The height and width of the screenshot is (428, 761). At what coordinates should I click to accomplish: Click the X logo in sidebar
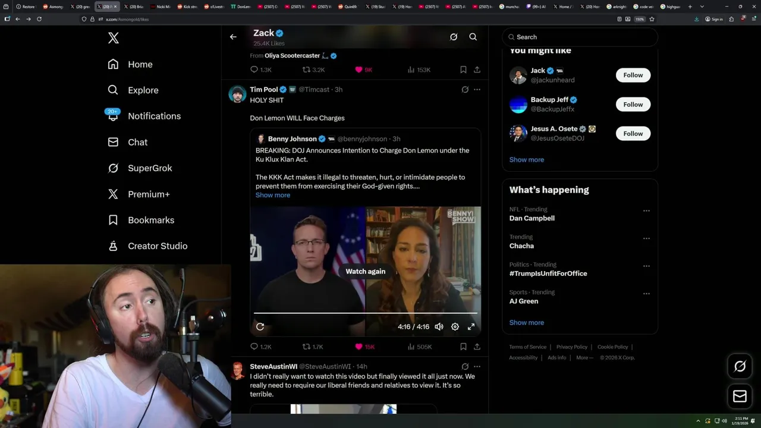point(114,38)
